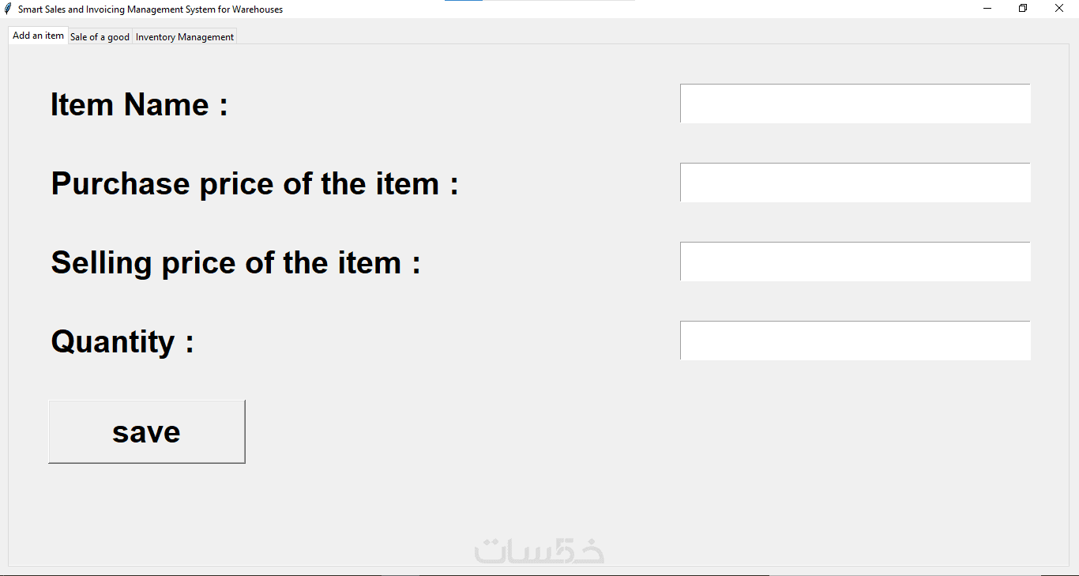This screenshot has width=1079, height=576.
Task: Switch to the Sale of a good tab
Action: [x=100, y=37]
